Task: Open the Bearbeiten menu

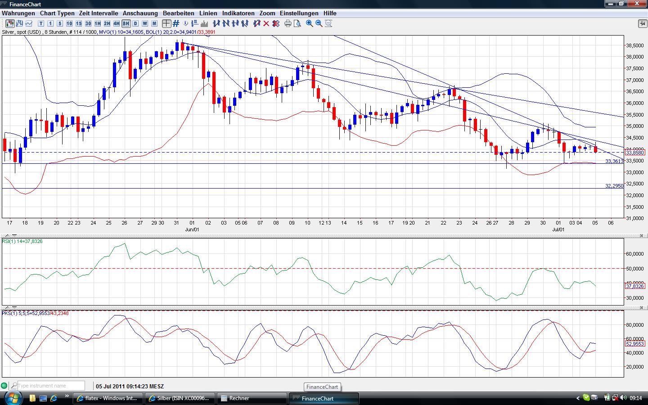Action: coord(179,13)
